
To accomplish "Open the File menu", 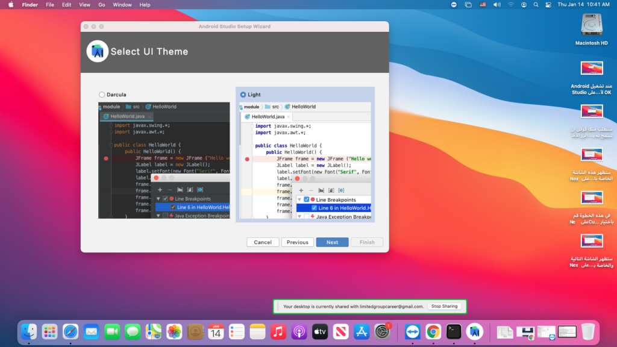I will (x=50, y=5).
